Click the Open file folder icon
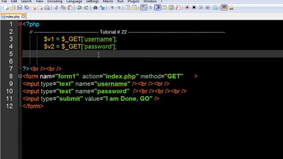This screenshot has width=283, height=159. [13, 8]
